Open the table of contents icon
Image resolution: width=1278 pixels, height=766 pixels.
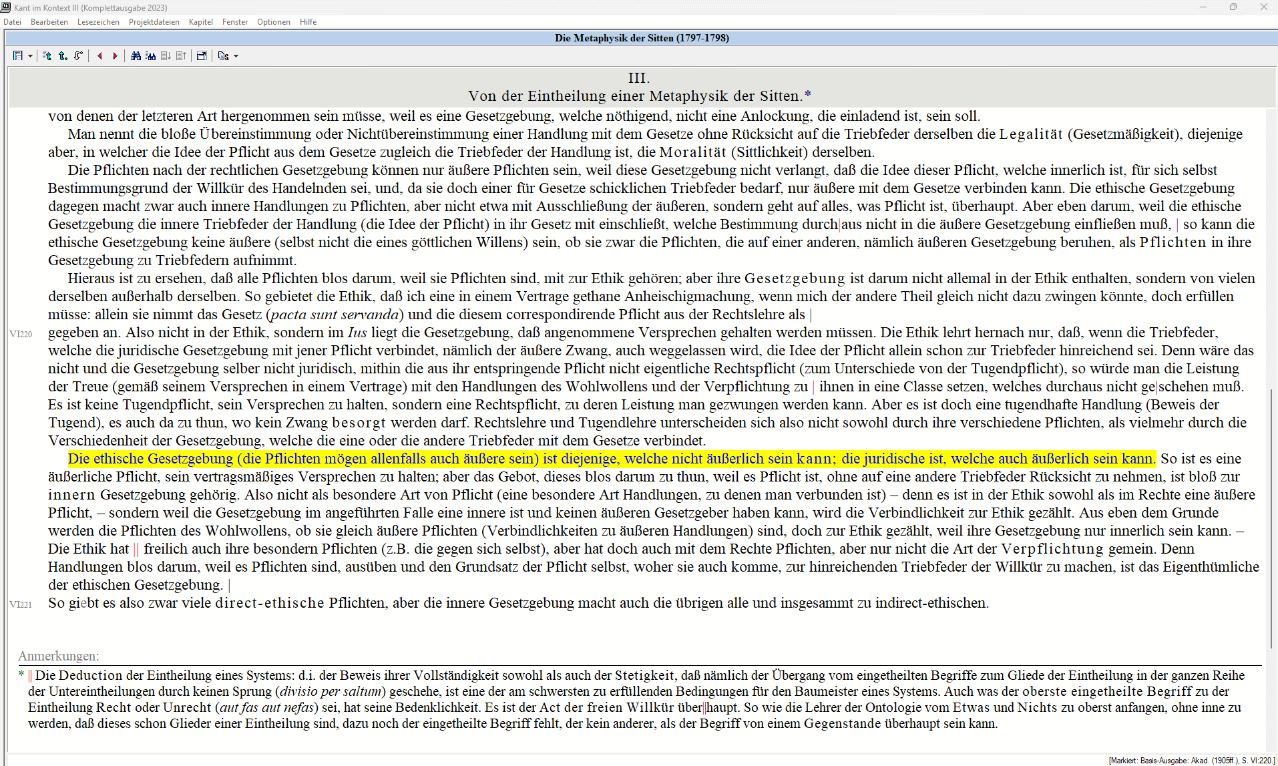click(18, 56)
